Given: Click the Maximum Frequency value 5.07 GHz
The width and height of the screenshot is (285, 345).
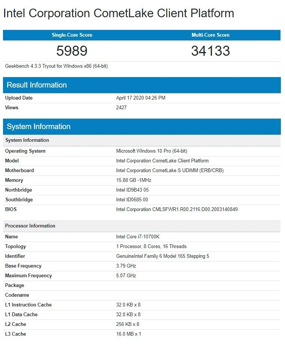Looking at the screenshot, I should 126,276.
